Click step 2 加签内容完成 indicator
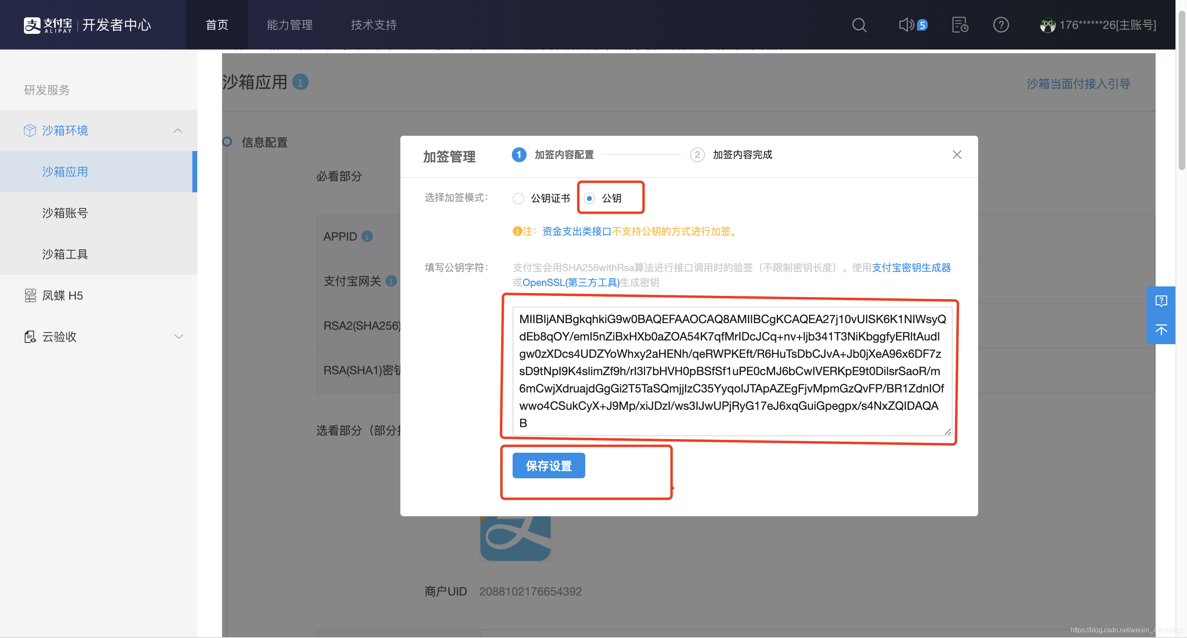Viewport: 1187px width, 638px height. 731,155
